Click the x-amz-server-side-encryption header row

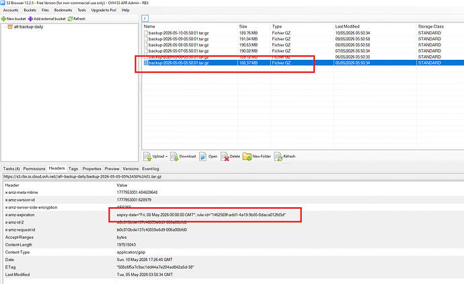[233, 207]
